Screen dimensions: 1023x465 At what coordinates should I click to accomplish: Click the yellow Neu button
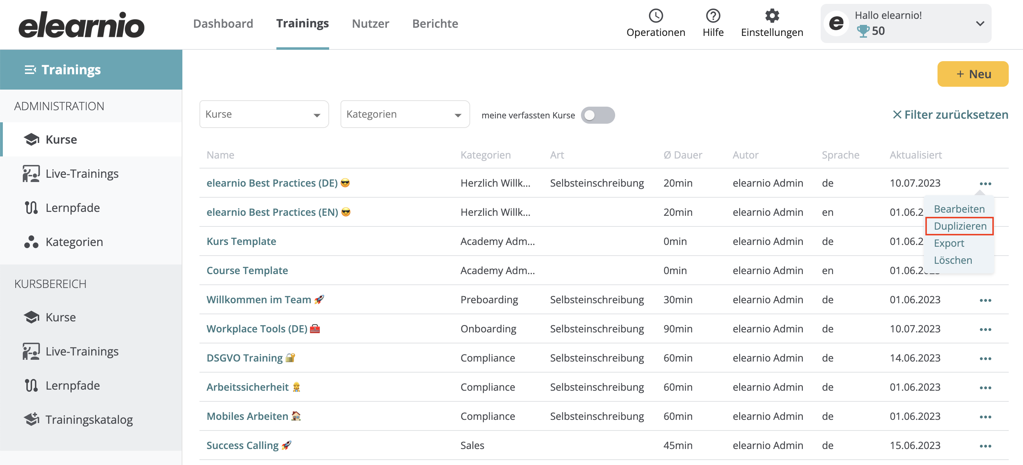(x=972, y=74)
